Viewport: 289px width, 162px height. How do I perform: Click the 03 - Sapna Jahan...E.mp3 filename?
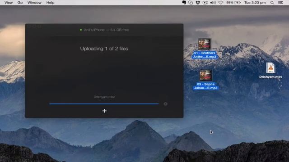coord(206,86)
